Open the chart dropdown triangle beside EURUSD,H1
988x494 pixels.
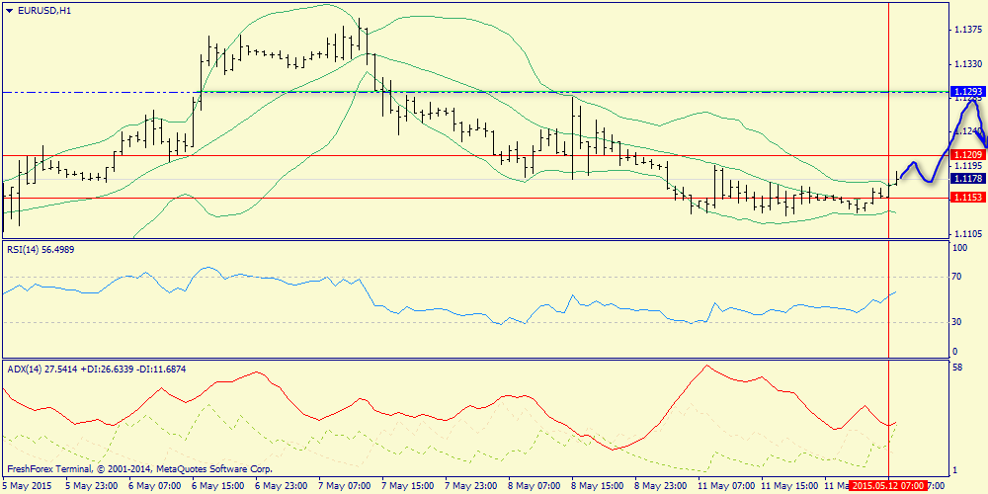9,10
